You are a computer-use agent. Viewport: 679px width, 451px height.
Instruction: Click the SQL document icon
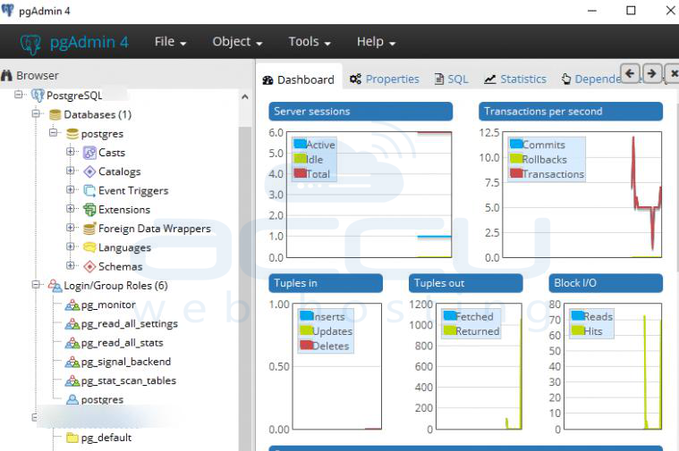click(x=439, y=79)
